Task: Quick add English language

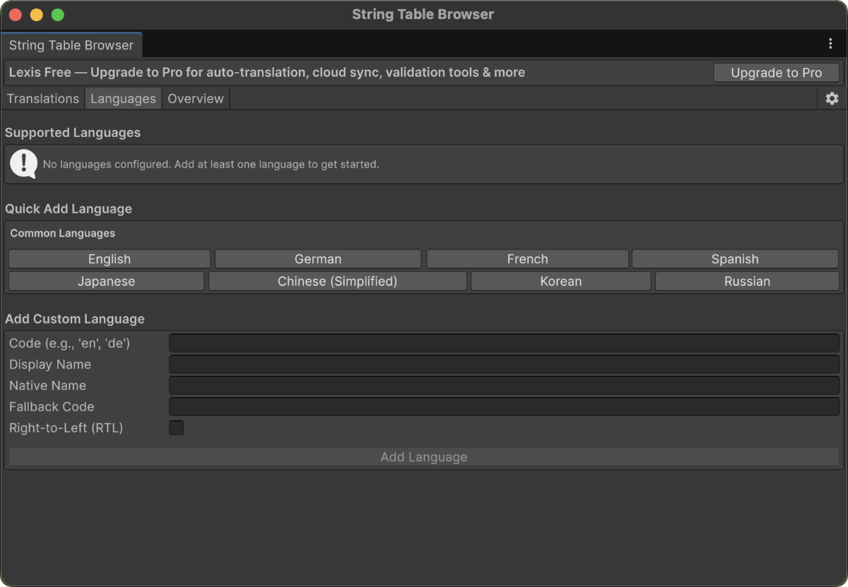Action: pos(108,259)
